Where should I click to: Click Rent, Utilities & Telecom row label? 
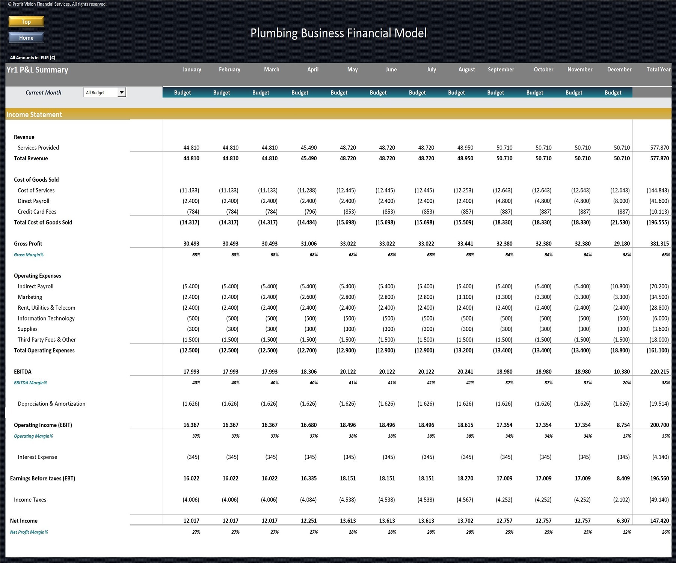click(46, 308)
